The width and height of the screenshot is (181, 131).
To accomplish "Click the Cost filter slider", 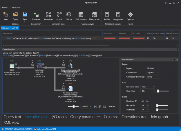I will [x=163, y=91].
